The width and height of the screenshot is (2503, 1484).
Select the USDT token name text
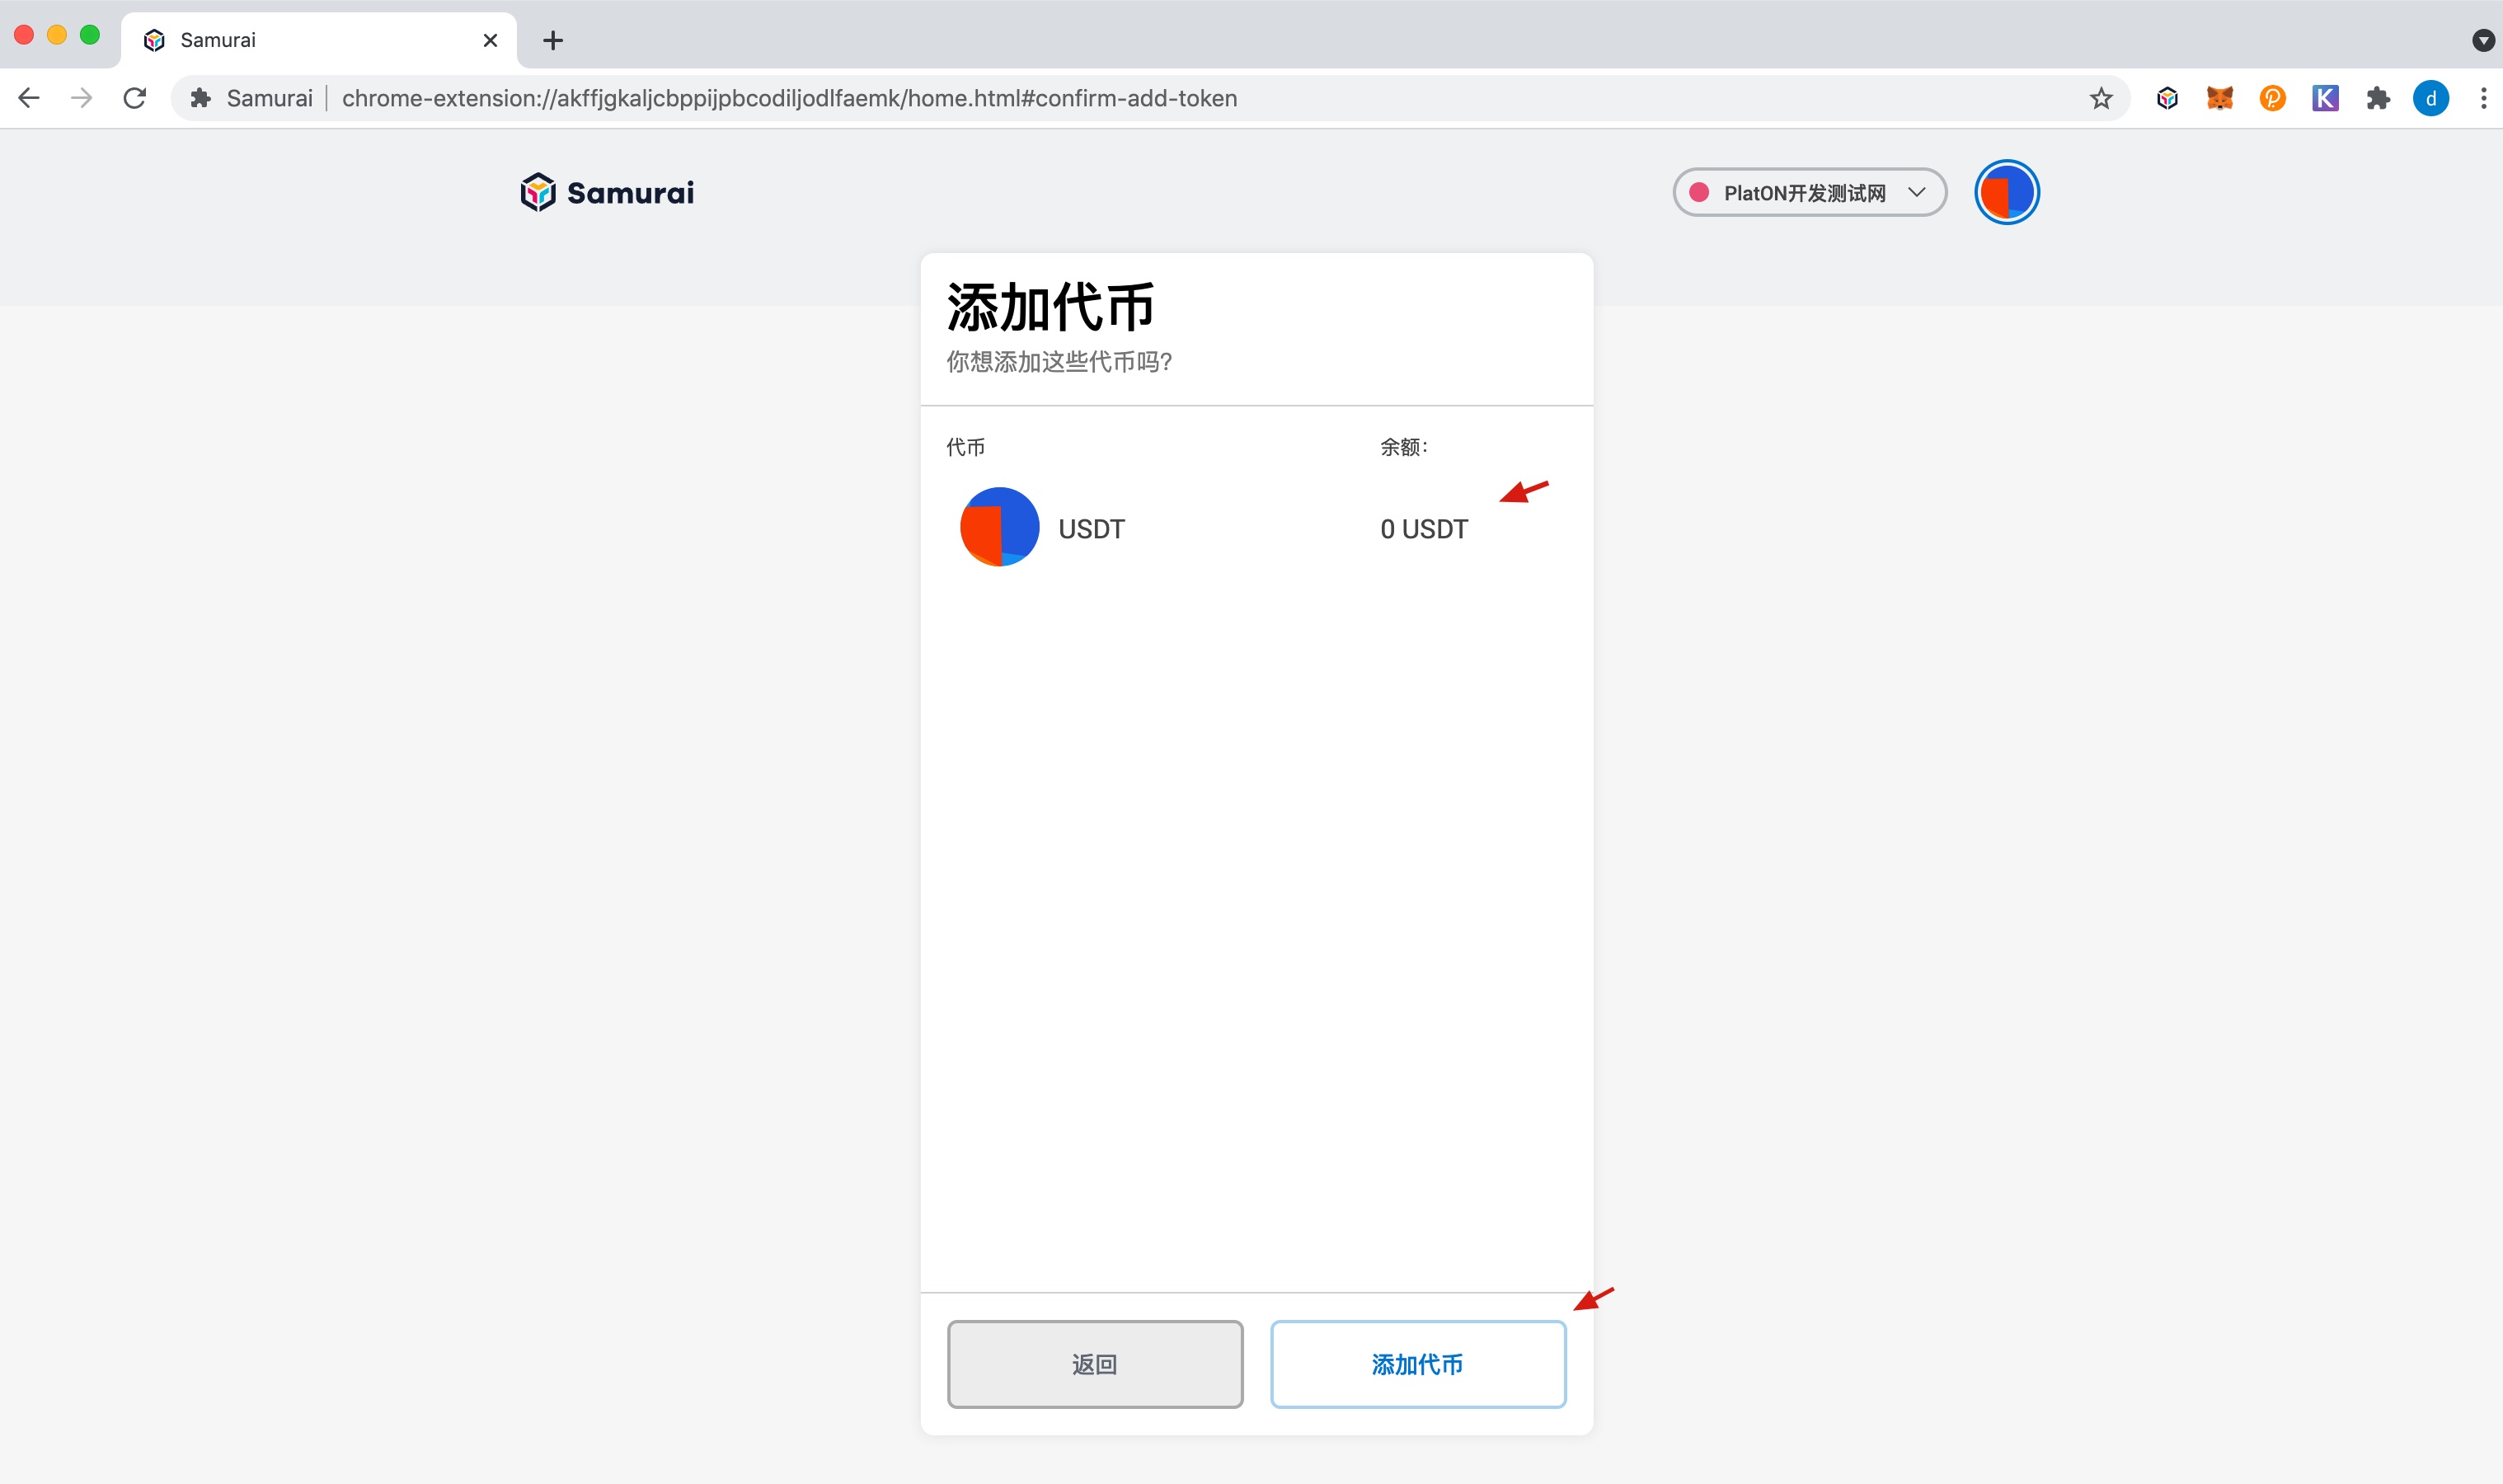pos(1091,529)
